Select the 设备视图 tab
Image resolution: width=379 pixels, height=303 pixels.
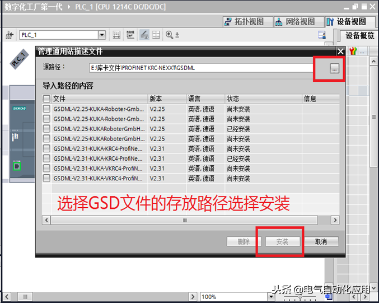coord(349,22)
